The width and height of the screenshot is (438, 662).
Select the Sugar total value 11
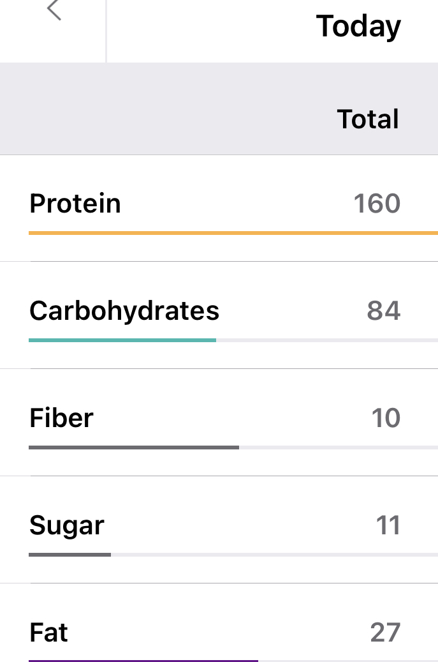coord(388,525)
